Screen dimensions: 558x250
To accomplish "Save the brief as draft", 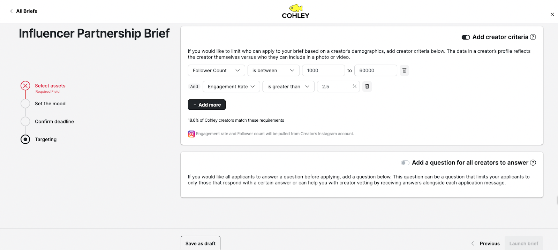I will (x=200, y=243).
